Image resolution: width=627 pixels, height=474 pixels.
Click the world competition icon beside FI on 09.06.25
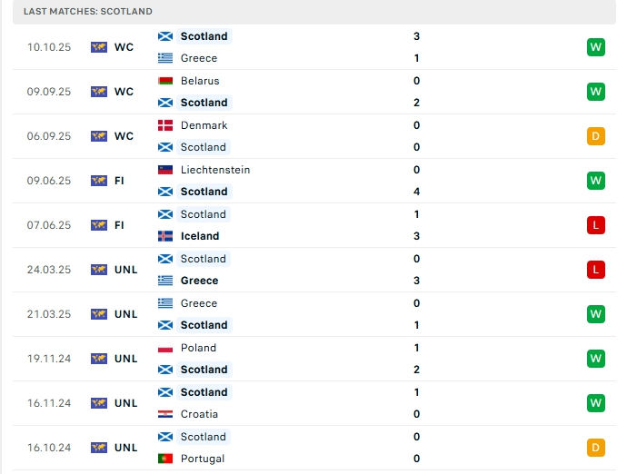[x=99, y=181]
